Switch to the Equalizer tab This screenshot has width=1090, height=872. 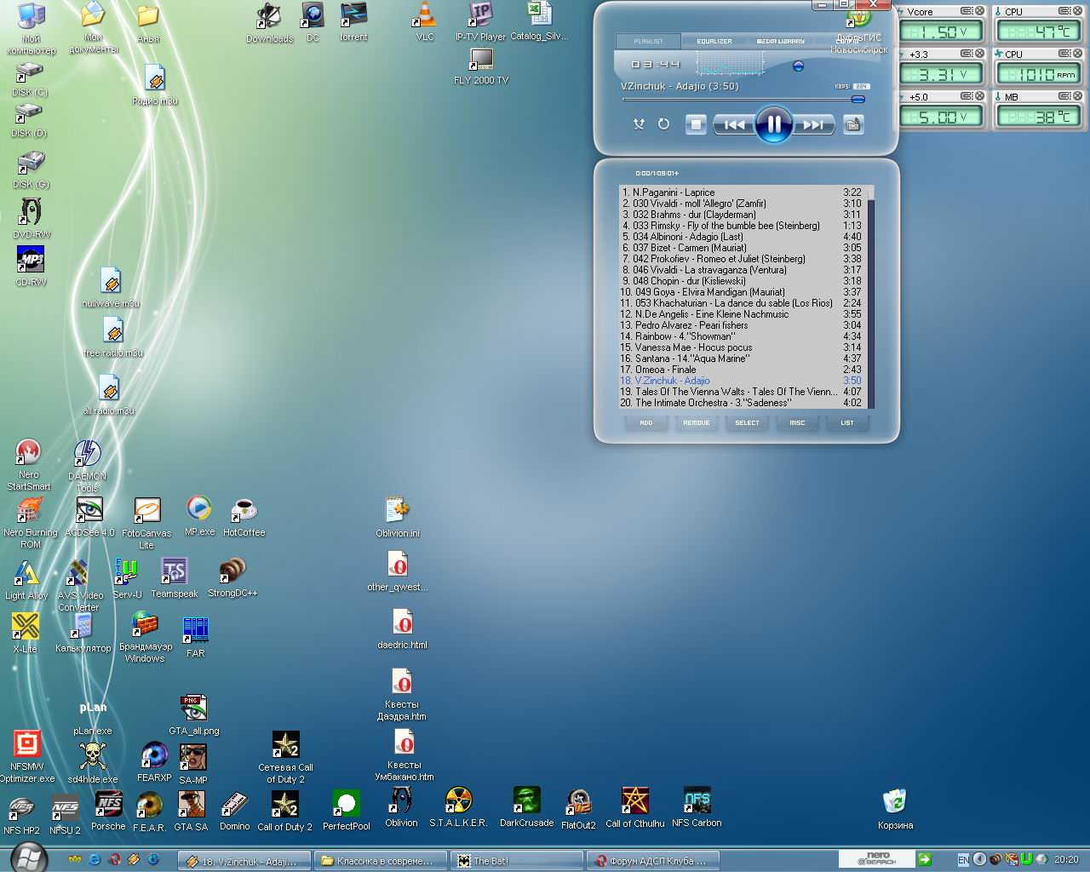pos(714,41)
